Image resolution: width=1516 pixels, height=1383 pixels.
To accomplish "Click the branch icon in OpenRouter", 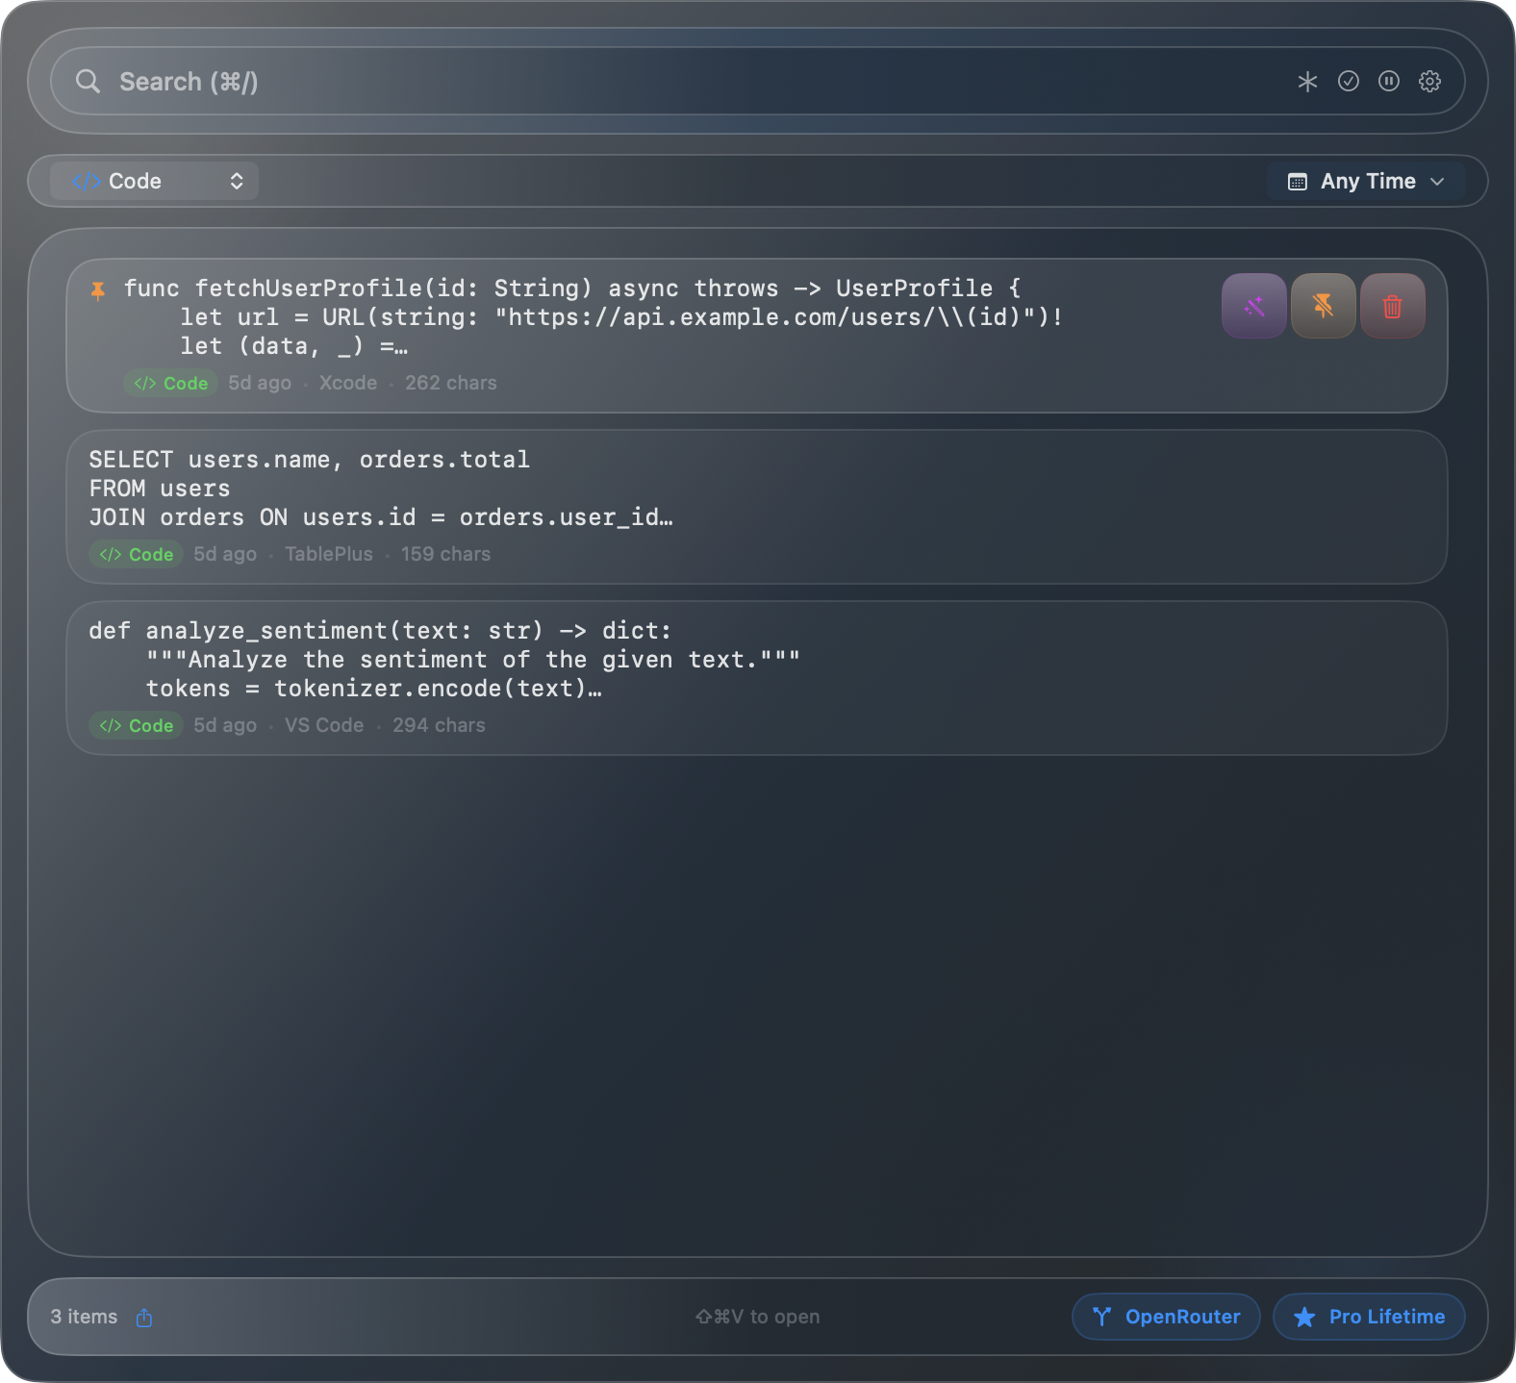I will pos(1102,1317).
